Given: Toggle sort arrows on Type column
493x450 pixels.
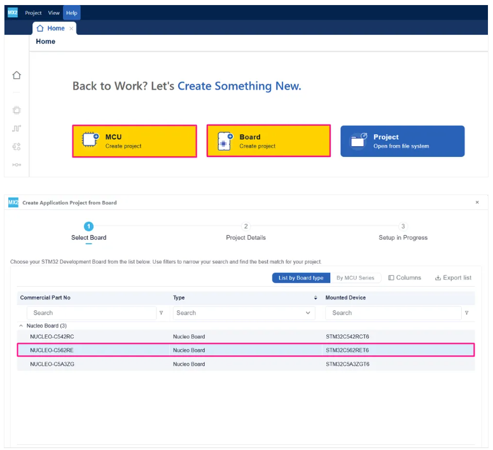Looking at the screenshot, I should pos(316,297).
